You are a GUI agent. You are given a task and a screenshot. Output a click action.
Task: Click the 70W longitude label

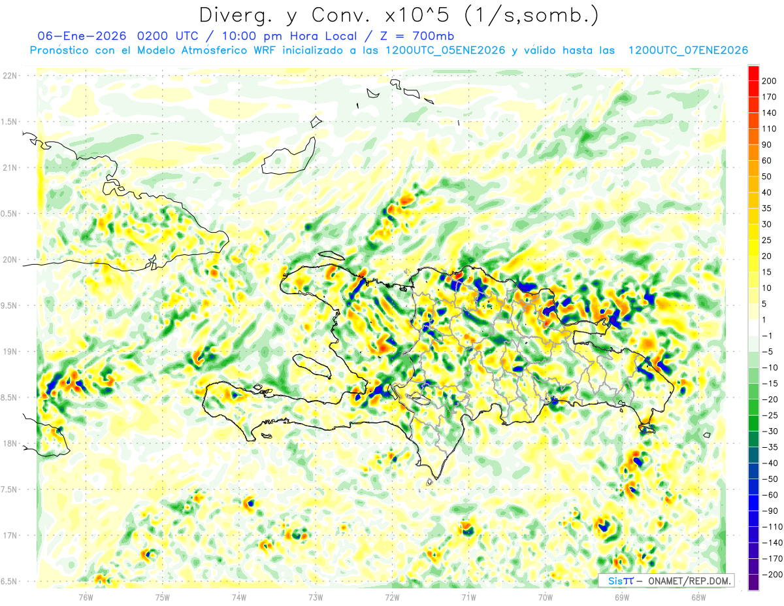click(x=545, y=597)
